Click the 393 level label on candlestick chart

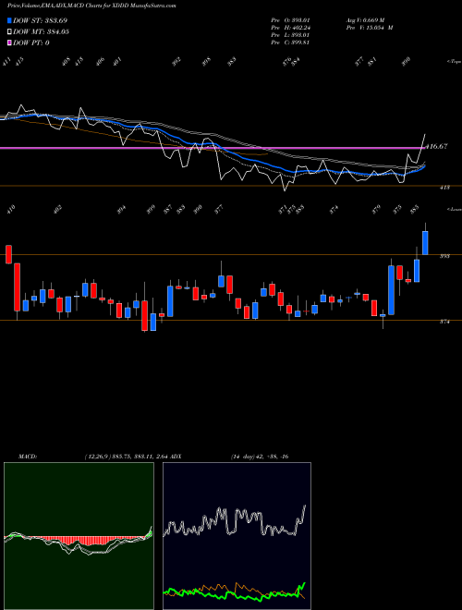[444, 256]
